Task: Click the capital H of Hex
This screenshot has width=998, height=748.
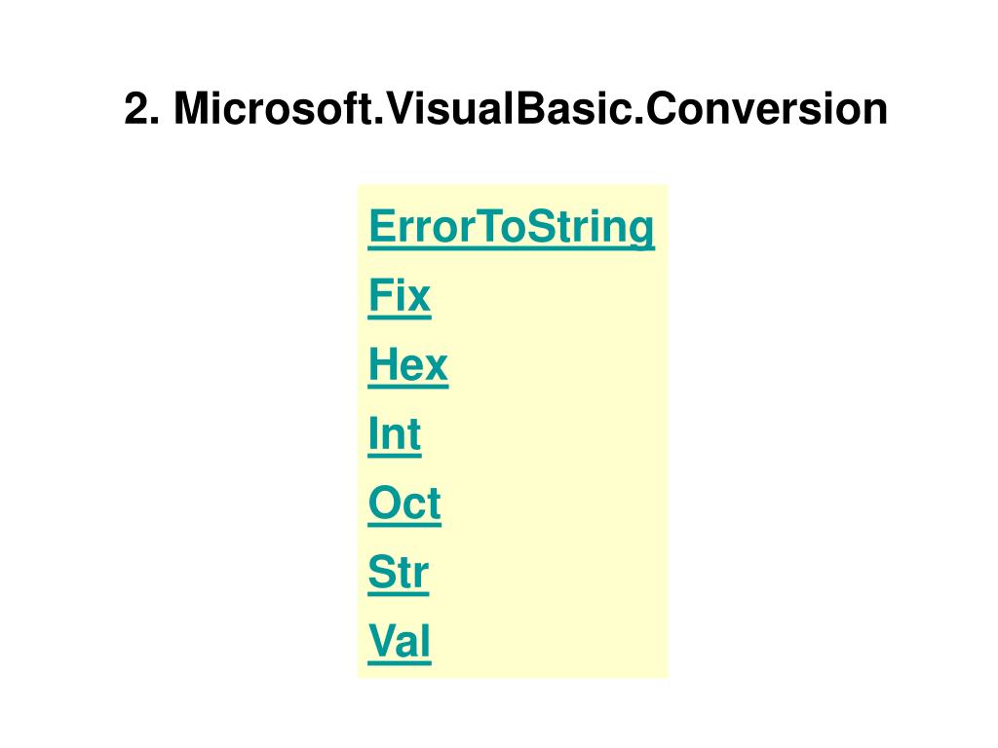Action: (382, 364)
